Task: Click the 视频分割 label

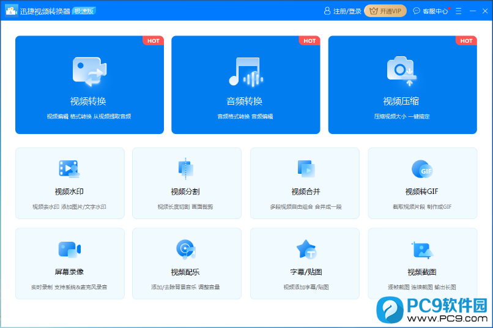Action: (x=185, y=192)
